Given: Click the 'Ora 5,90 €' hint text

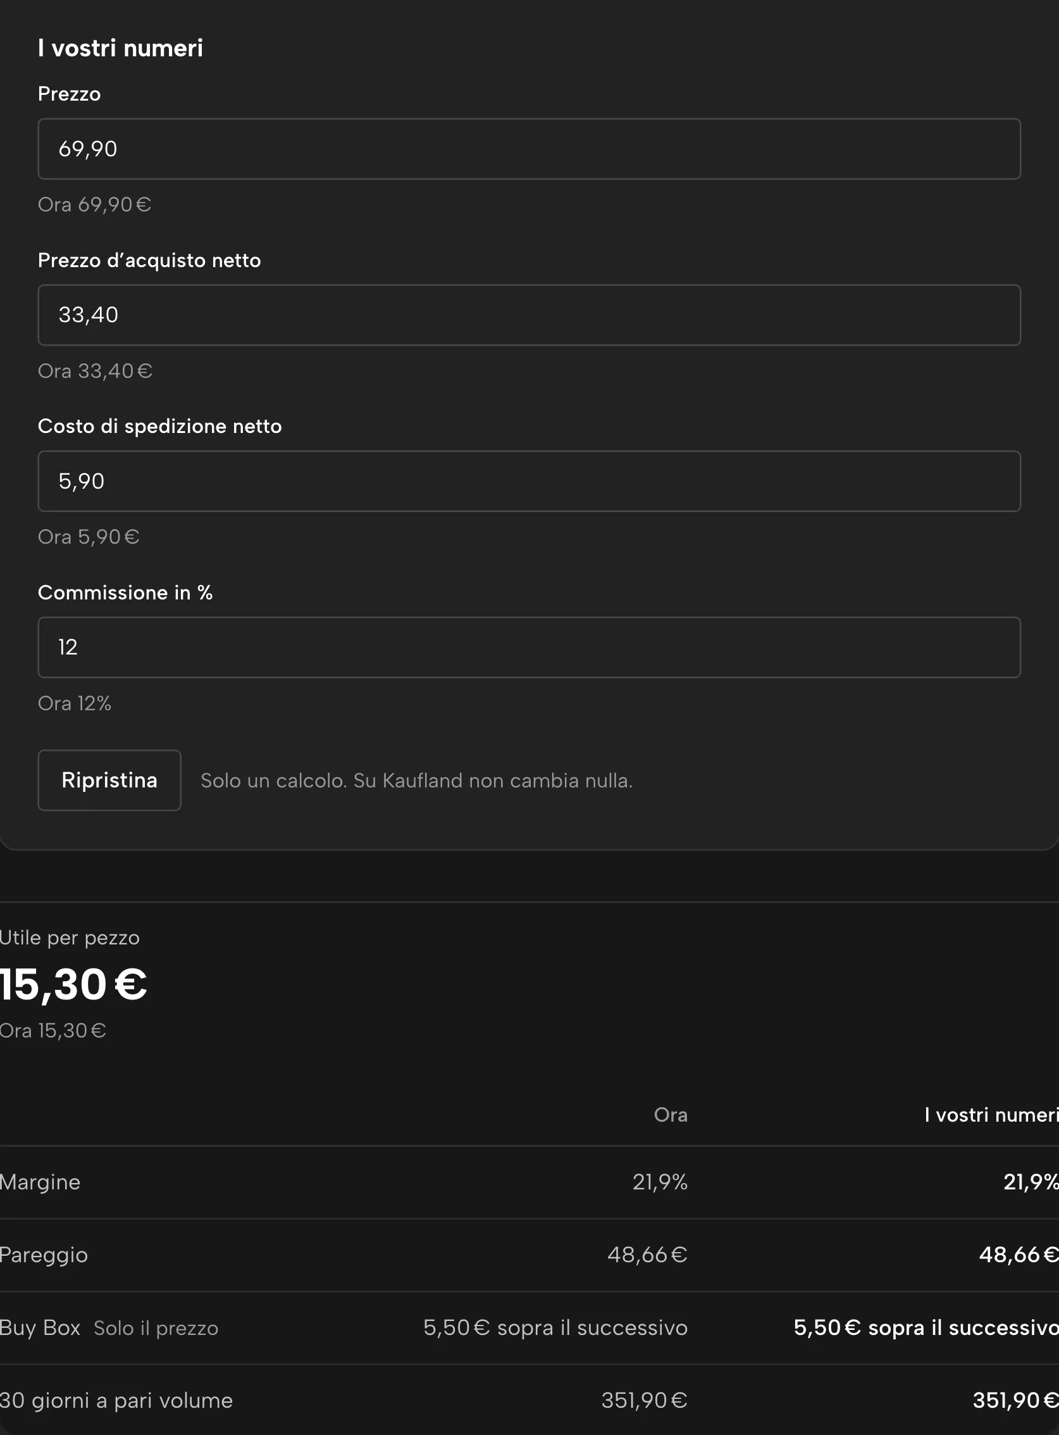Looking at the screenshot, I should pos(89,537).
